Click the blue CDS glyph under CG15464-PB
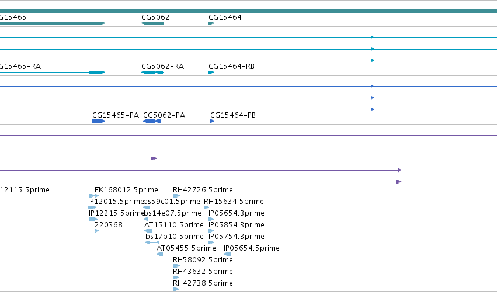Viewport: 497px width, 292px height. (x=213, y=121)
